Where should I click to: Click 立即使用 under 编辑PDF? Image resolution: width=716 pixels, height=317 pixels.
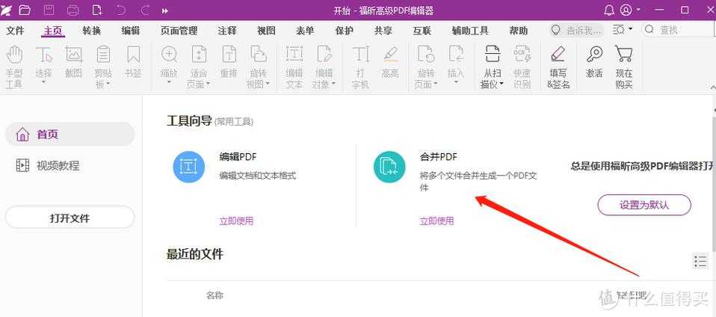coord(236,221)
